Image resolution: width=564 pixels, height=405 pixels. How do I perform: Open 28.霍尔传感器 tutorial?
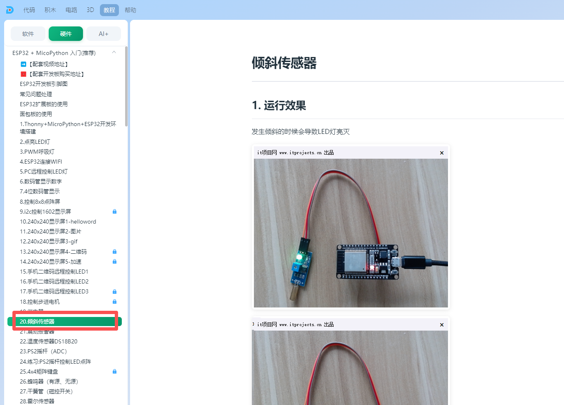click(37, 401)
